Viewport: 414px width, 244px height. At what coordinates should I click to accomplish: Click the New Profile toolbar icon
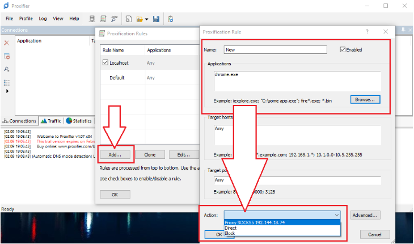point(129,19)
